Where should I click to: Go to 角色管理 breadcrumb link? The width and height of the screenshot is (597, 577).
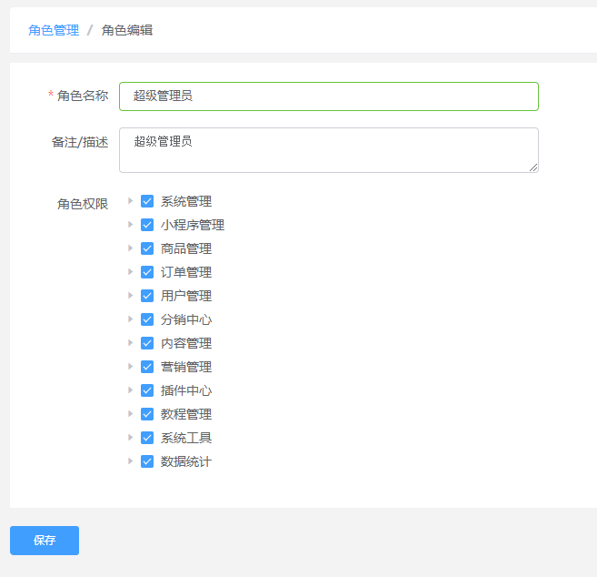click(x=54, y=30)
